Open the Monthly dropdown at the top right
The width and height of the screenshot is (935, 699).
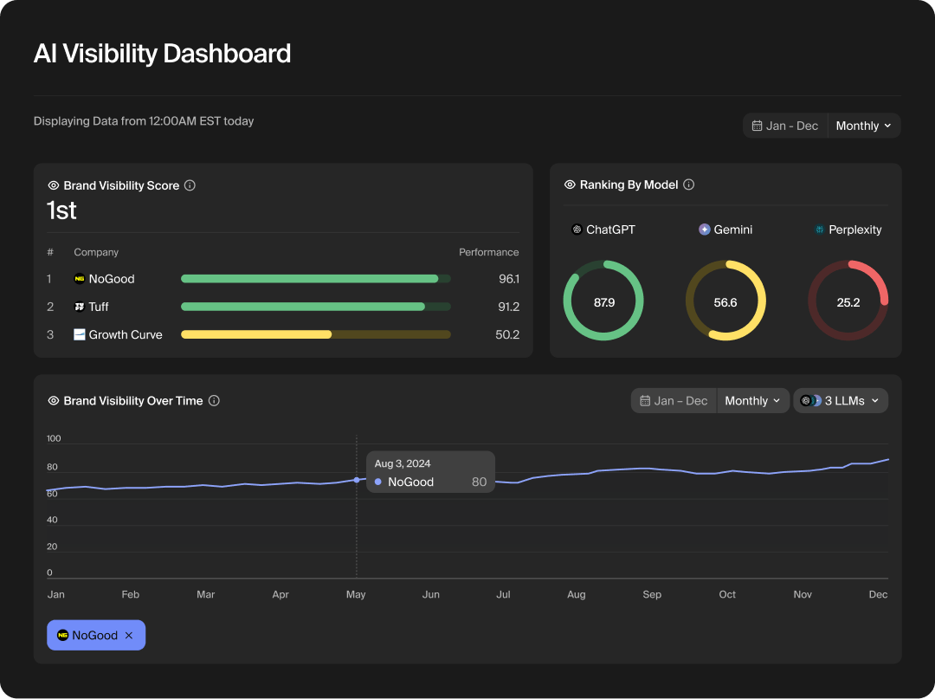click(862, 125)
